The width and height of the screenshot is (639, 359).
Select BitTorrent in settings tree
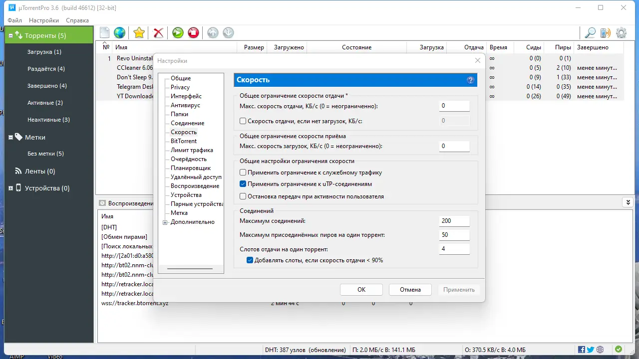(x=184, y=141)
